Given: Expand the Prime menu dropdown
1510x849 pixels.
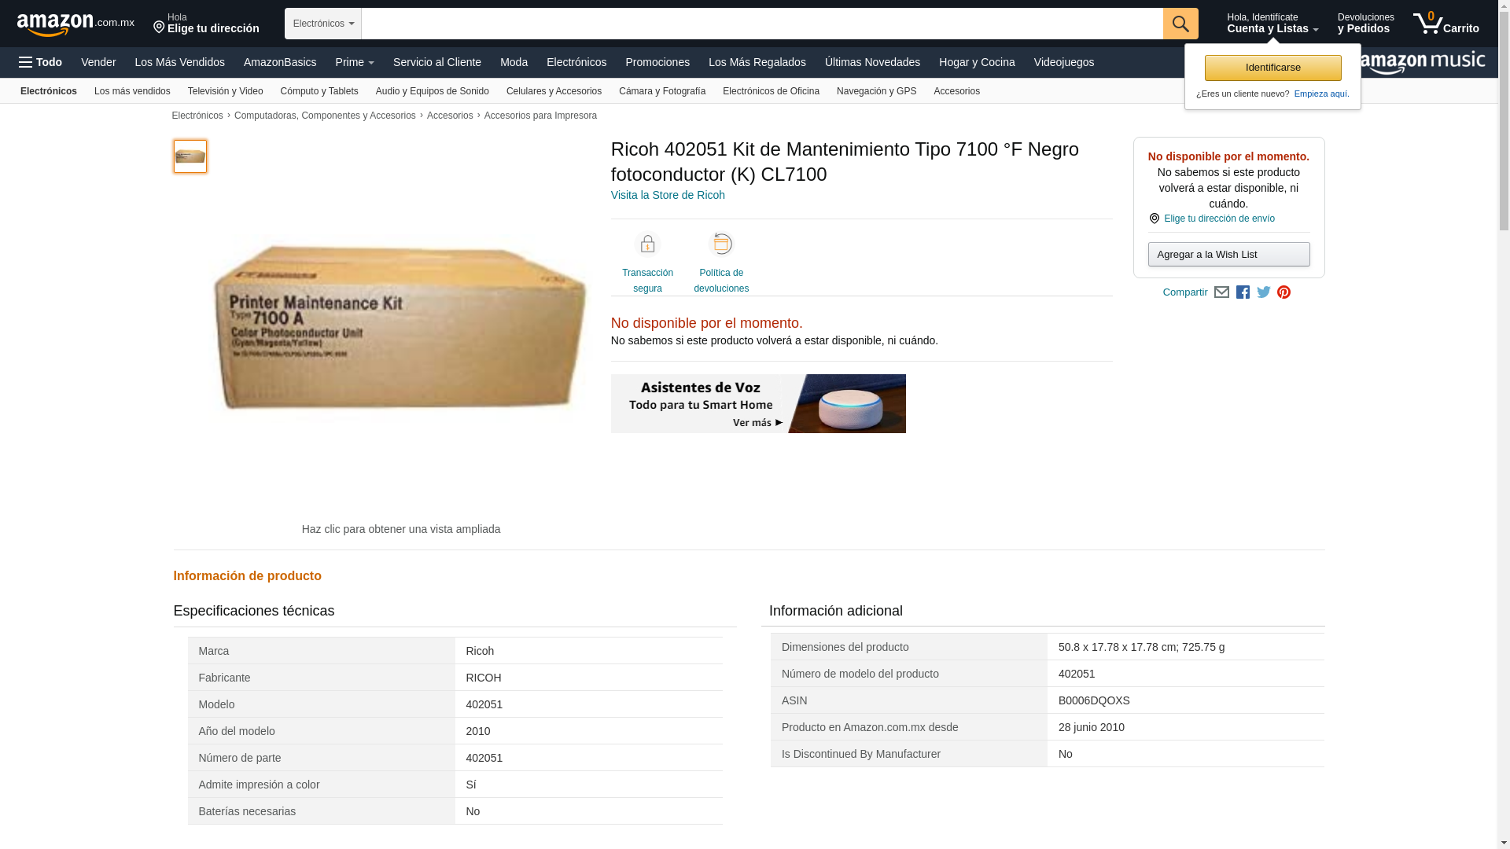Looking at the screenshot, I should coord(355,62).
